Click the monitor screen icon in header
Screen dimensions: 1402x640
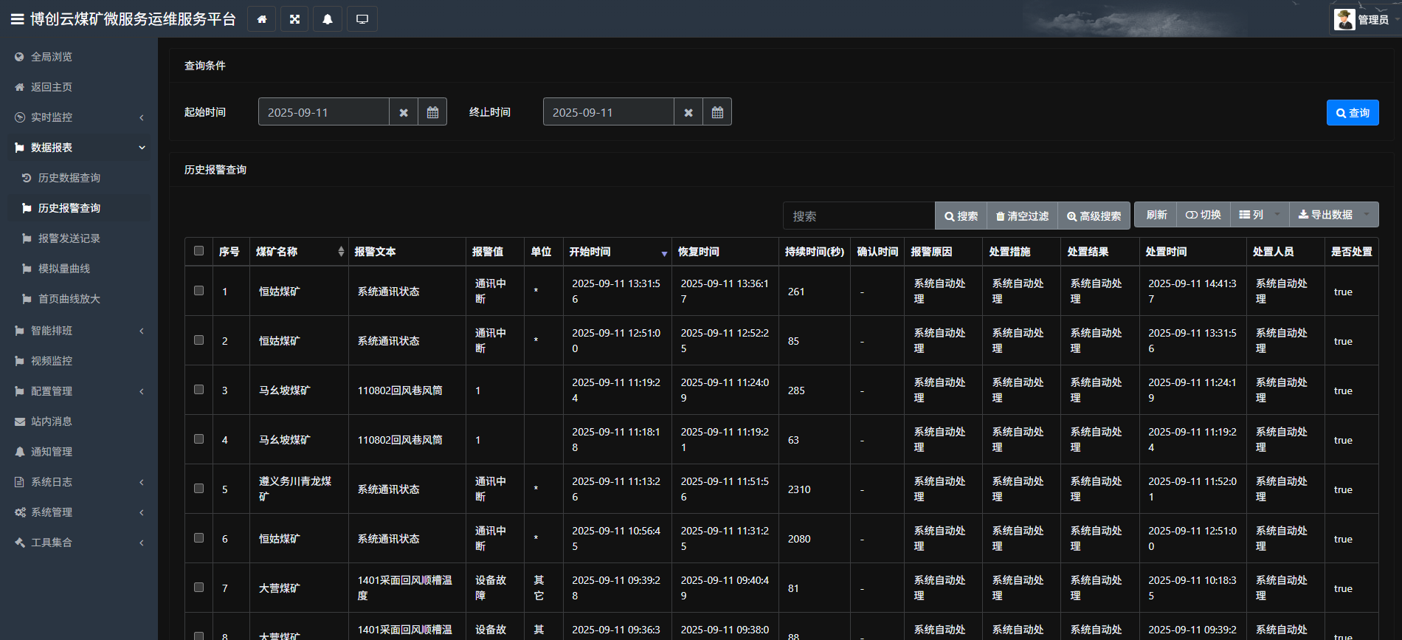[362, 19]
